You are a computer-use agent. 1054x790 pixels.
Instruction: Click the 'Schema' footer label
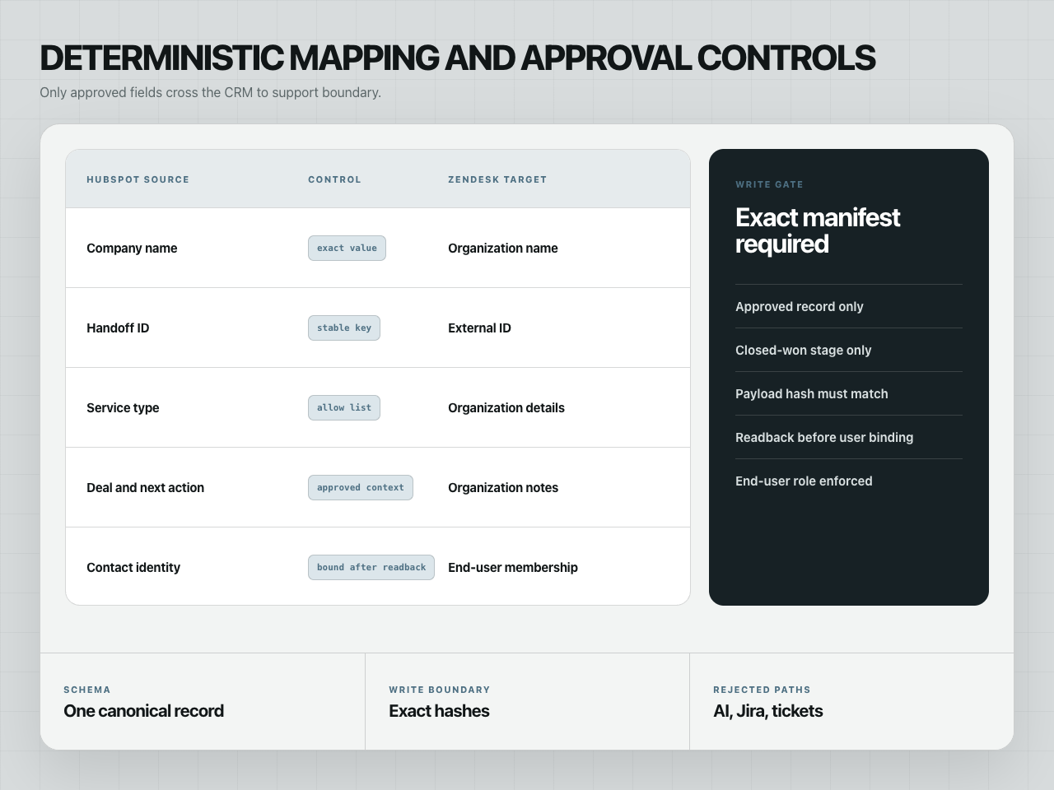click(87, 690)
